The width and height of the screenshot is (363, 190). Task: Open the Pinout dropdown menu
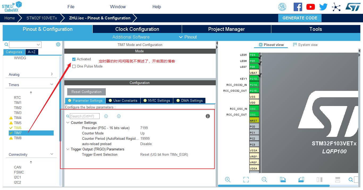(188, 37)
